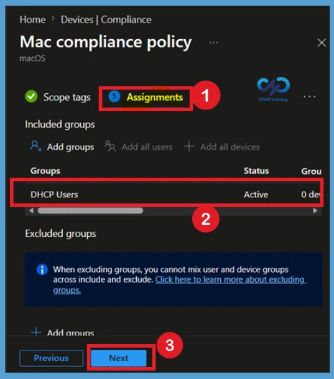Close the Mac compliance policy pane
Viewport: 334px width, 379px height.
(322, 43)
